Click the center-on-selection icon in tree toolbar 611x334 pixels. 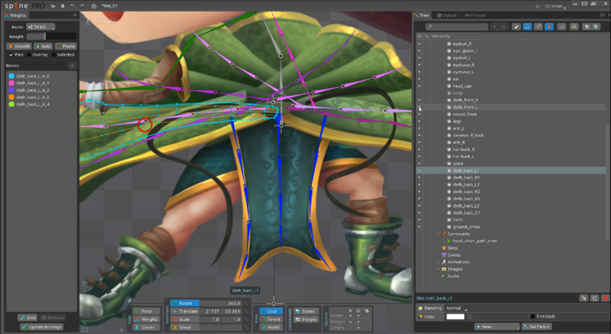tap(562, 27)
